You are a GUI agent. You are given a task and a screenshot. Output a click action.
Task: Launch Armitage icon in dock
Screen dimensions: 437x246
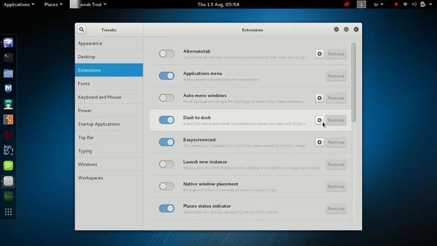8,104
